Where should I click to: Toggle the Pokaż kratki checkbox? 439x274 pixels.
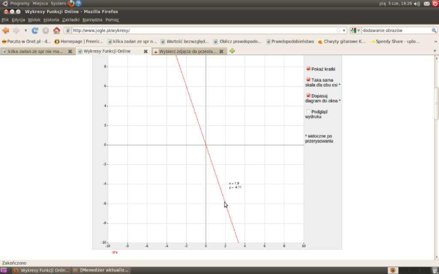click(308, 68)
